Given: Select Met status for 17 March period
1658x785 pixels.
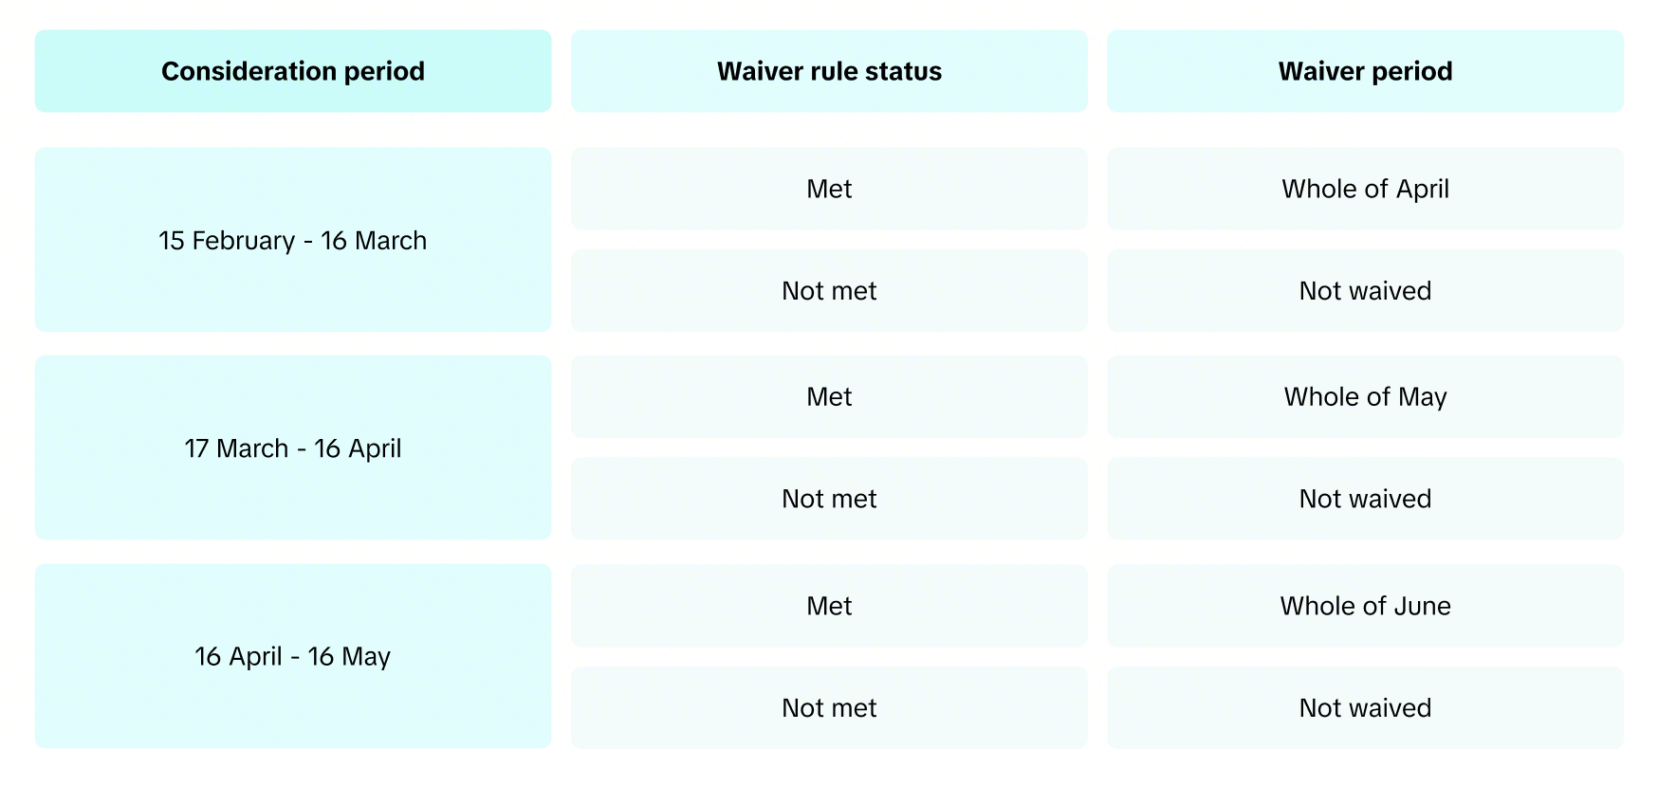Looking at the screenshot, I should click(x=829, y=396).
